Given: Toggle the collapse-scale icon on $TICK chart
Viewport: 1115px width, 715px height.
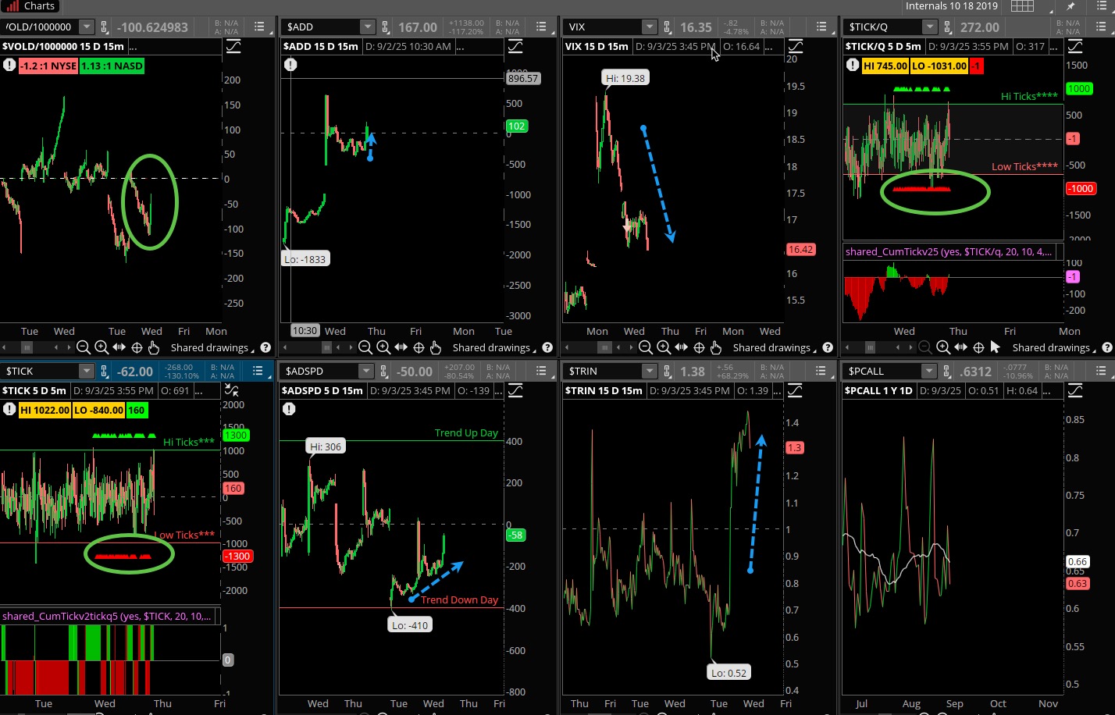Looking at the screenshot, I should pyautogui.click(x=230, y=390).
